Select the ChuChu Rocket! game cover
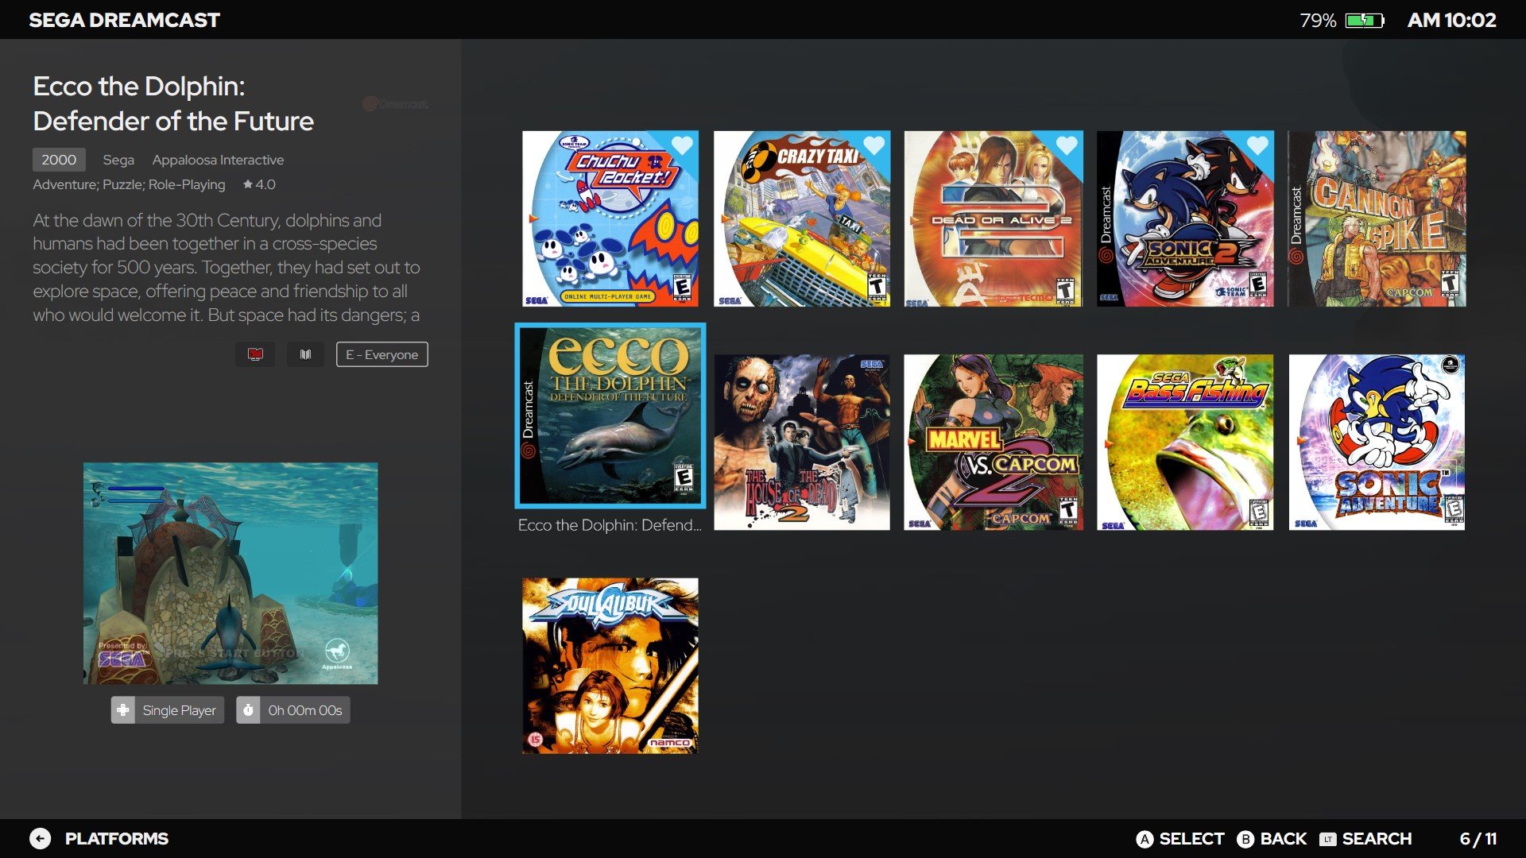 610,219
